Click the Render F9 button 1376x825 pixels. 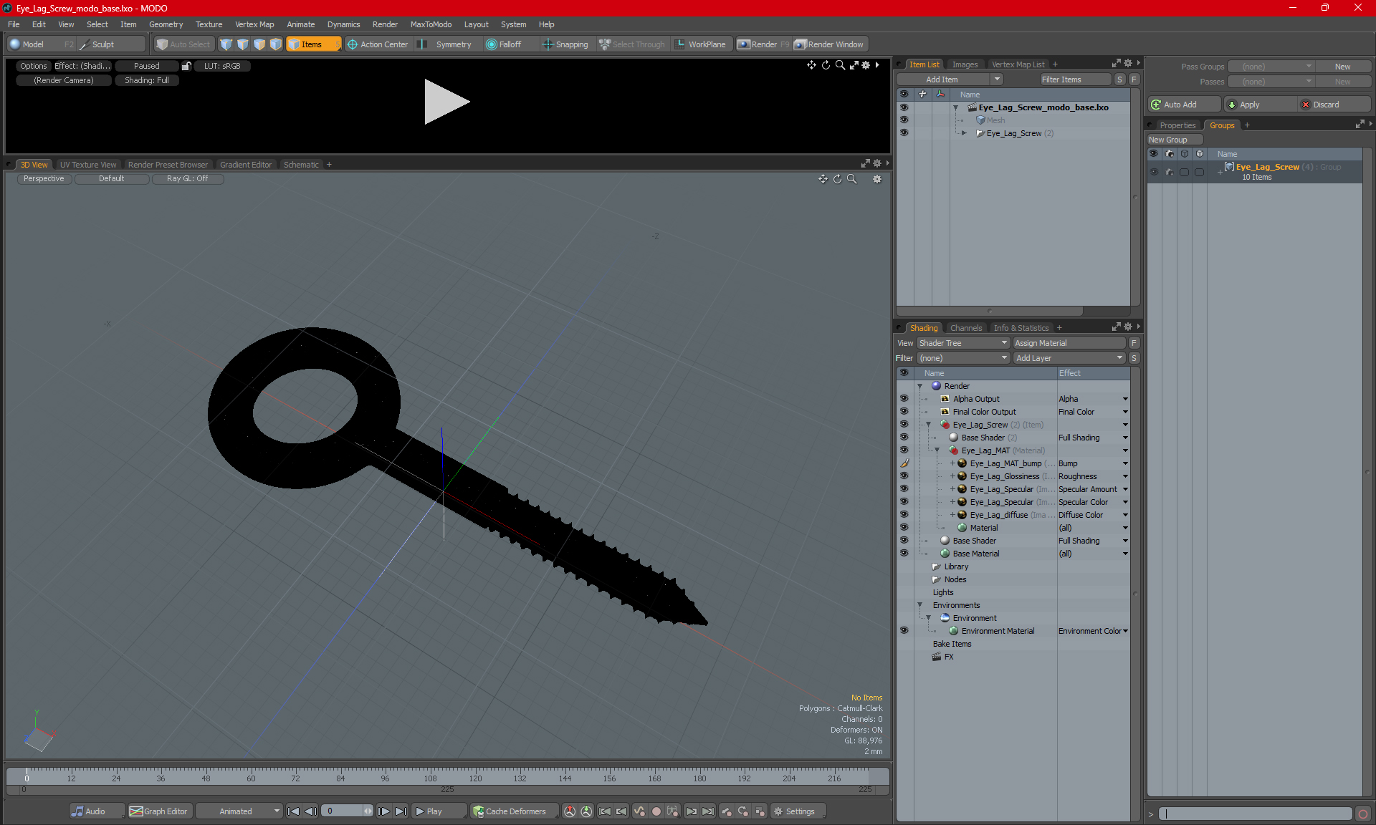tap(763, 44)
